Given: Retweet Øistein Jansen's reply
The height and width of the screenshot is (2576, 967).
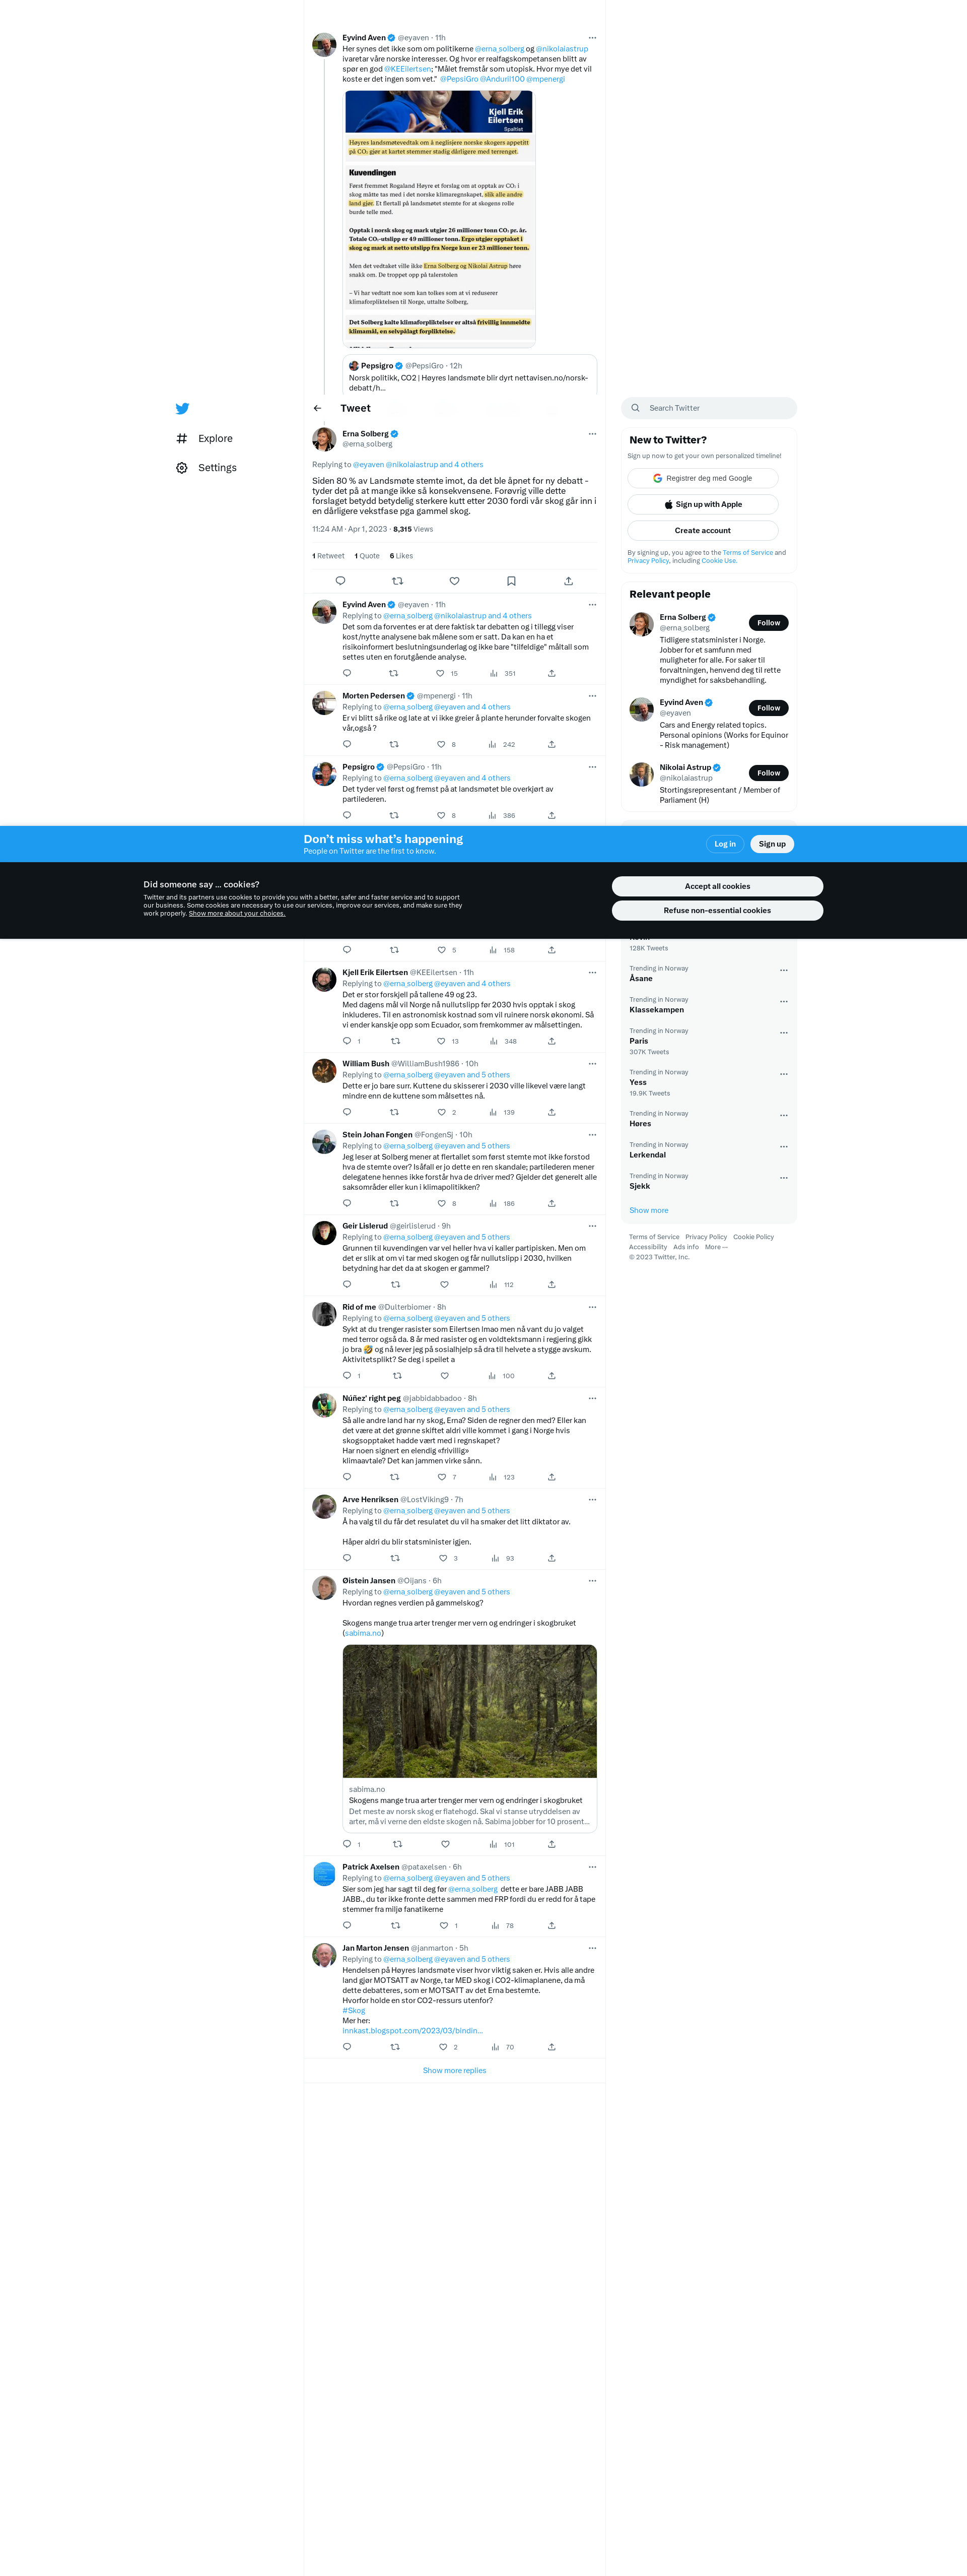Looking at the screenshot, I should pyautogui.click(x=397, y=1844).
